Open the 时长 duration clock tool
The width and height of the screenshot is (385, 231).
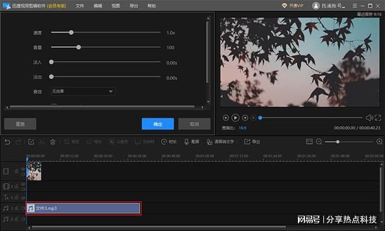(x=169, y=142)
